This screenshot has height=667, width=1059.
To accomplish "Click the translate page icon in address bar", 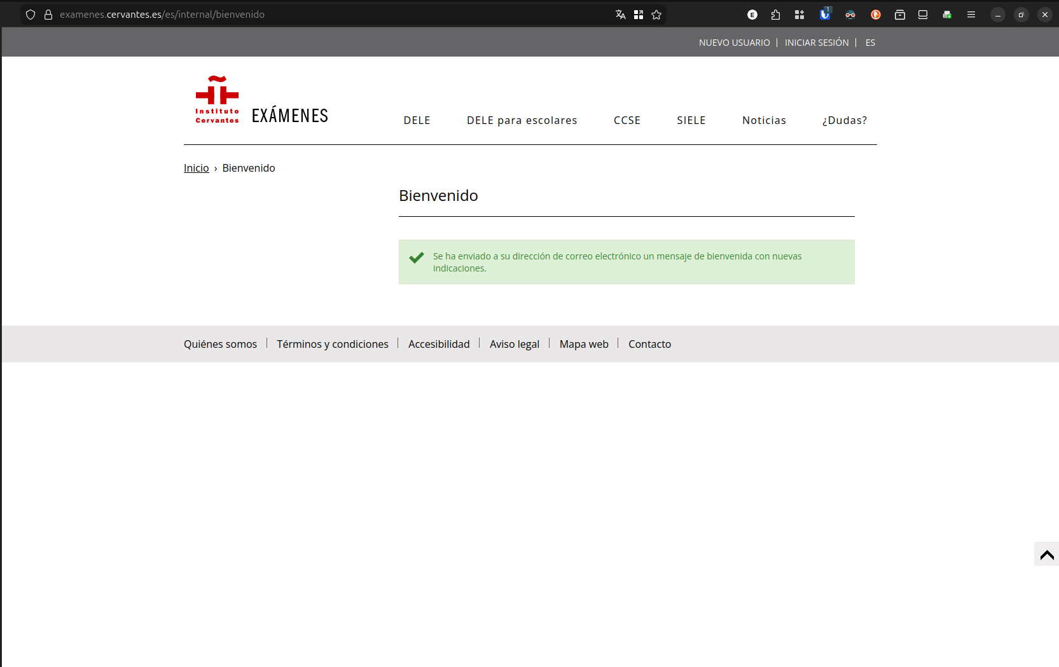I will tap(620, 15).
